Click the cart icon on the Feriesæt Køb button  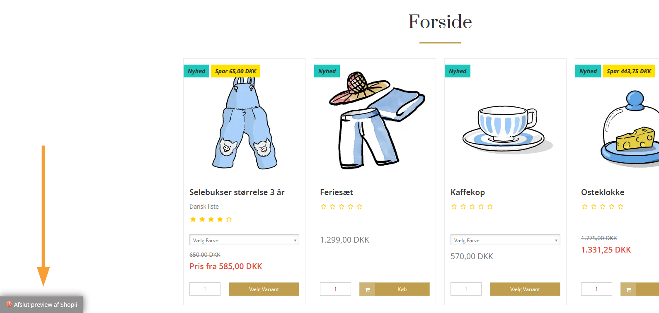pyautogui.click(x=367, y=289)
